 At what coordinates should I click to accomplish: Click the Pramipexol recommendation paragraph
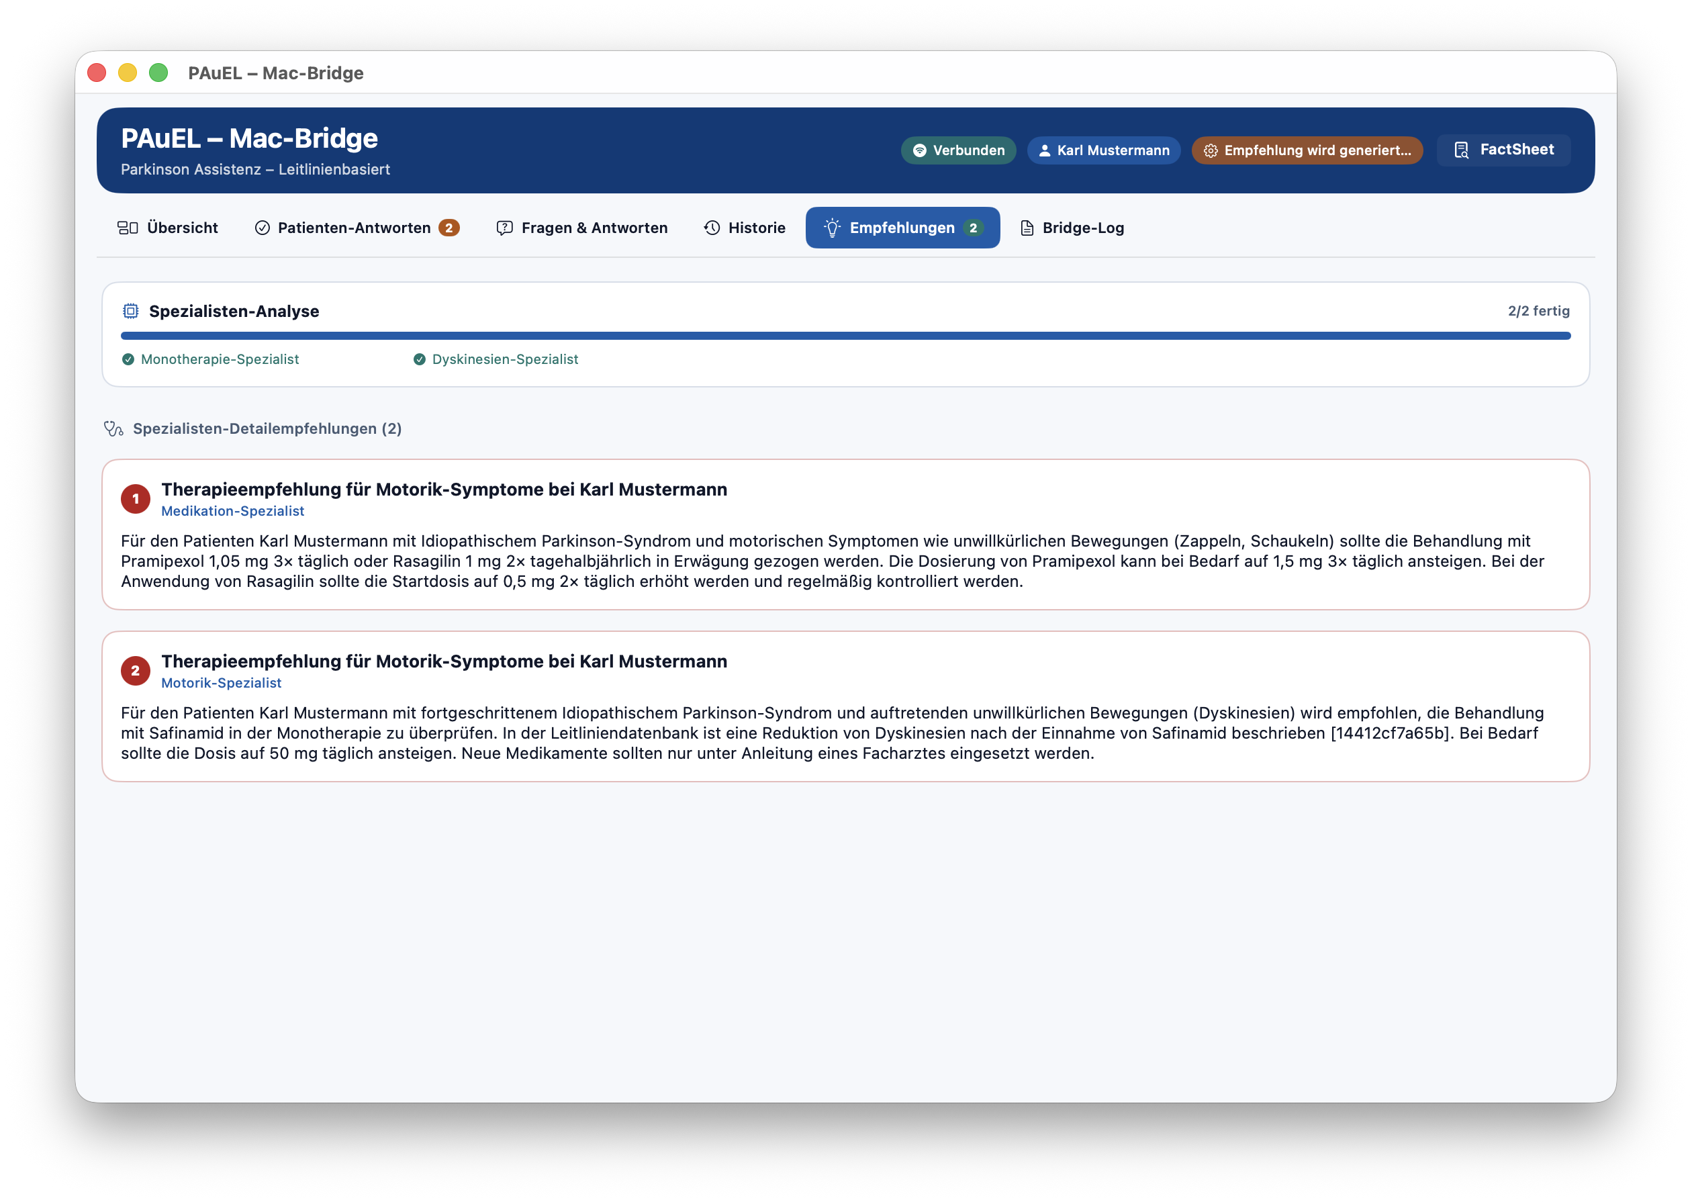point(833,561)
